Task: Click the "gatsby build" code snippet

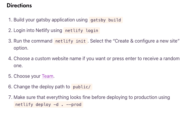Action: (106, 20)
